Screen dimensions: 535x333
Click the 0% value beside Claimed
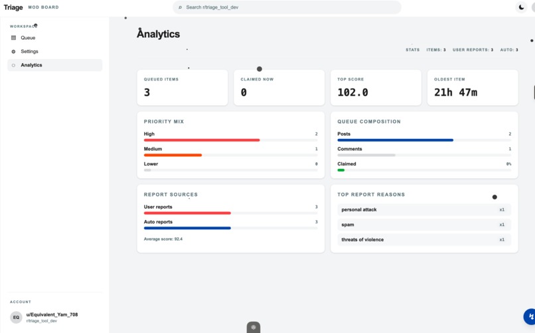click(x=508, y=164)
